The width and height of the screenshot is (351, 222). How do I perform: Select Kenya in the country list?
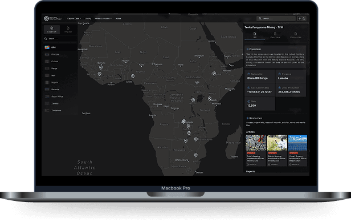coord(60,68)
